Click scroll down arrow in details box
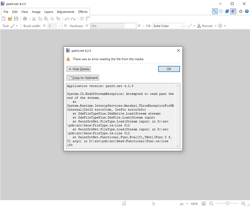Screen dimensions: 250x207 [177, 146]
